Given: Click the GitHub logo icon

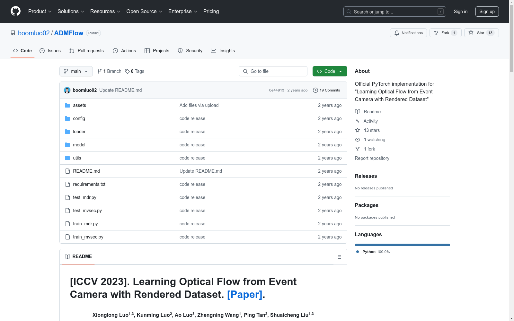Looking at the screenshot, I should pyautogui.click(x=15, y=11).
